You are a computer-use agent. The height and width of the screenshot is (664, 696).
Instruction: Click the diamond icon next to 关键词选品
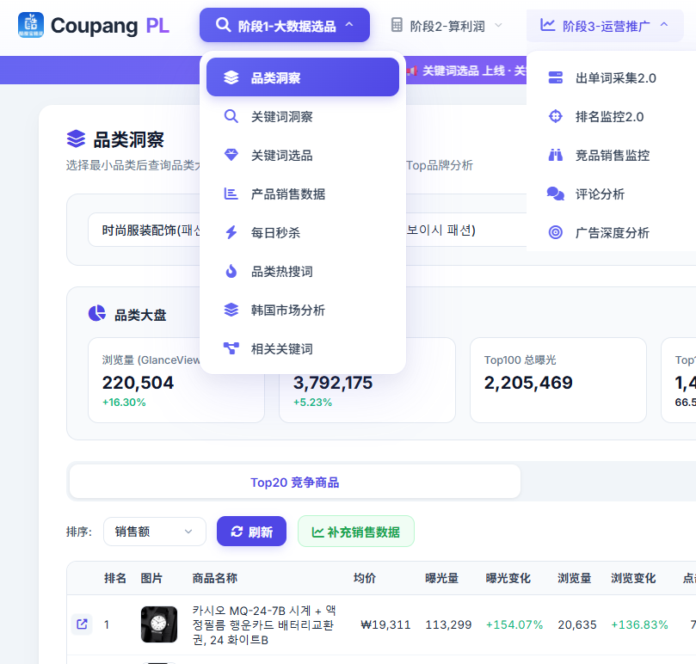[x=231, y=155]
